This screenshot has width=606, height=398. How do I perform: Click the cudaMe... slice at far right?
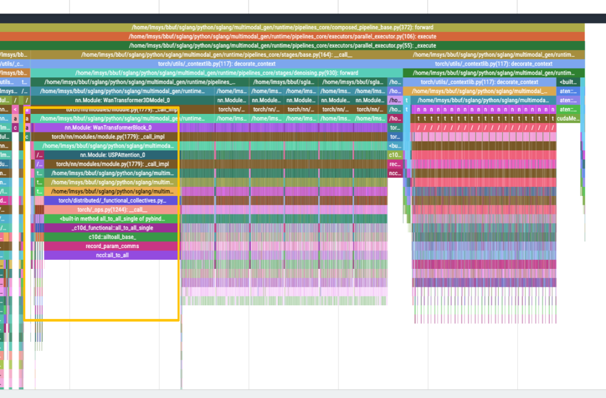(x=568, y=118)
